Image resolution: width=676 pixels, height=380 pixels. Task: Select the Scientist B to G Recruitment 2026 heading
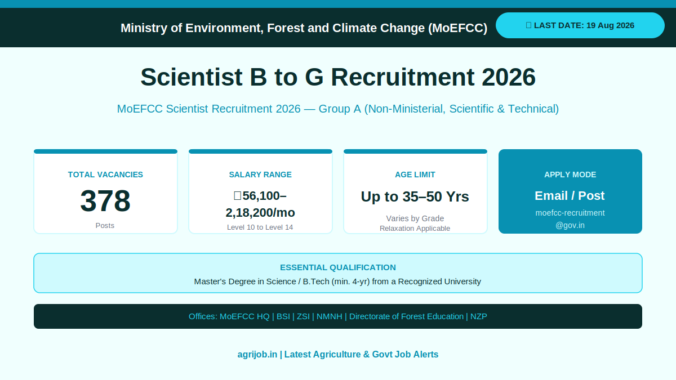[x=338, y=77]
